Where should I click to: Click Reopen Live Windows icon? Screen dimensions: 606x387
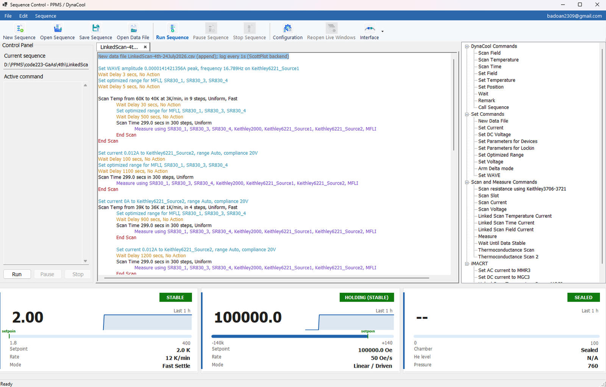[x=331, y=28]
